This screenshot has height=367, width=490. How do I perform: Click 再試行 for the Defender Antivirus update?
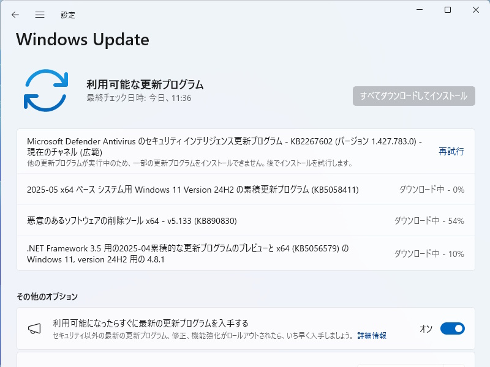[451, 151]
